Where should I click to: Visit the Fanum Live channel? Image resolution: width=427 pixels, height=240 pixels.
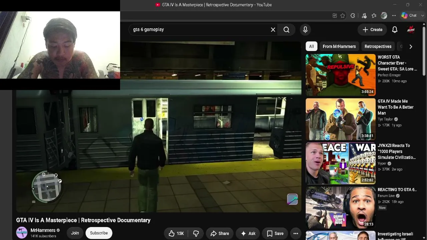[x=386, y=196]
